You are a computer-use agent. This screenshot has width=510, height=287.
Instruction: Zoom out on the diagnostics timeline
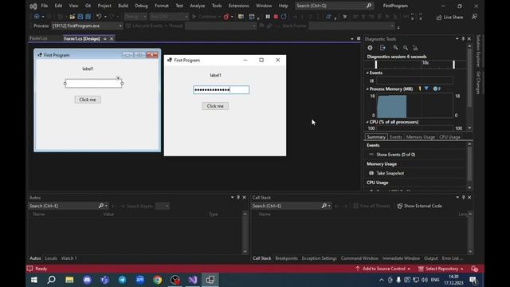coord(406,48)
